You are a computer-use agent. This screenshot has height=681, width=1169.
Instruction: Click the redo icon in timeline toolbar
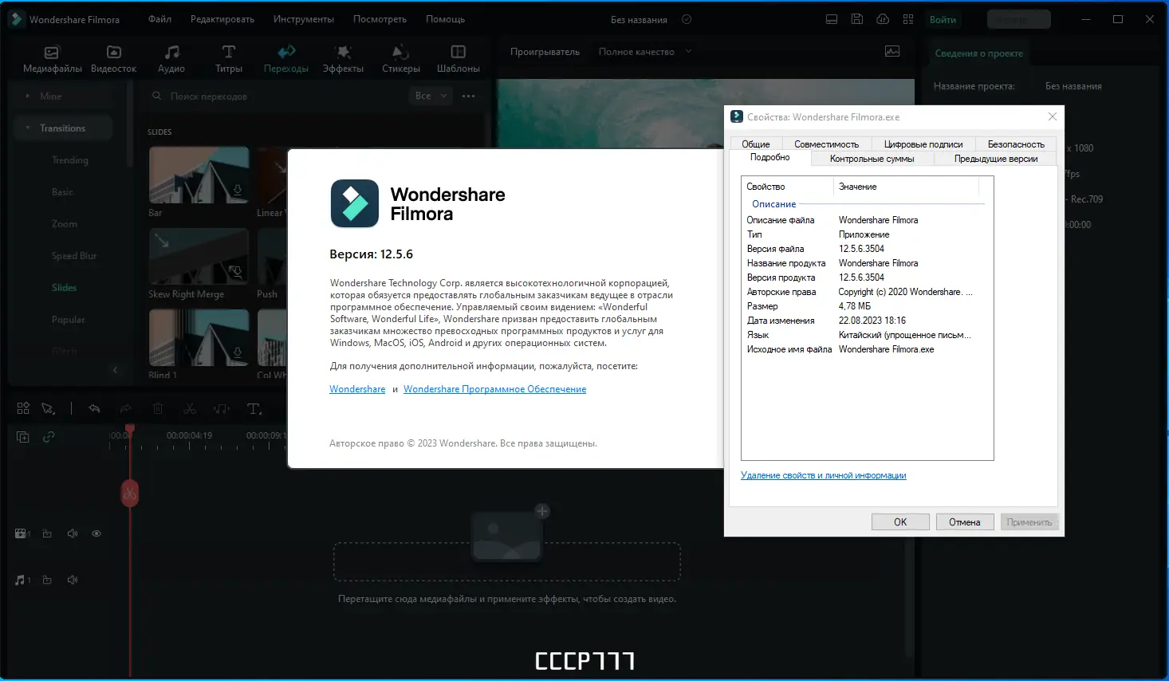coord(126,408)
